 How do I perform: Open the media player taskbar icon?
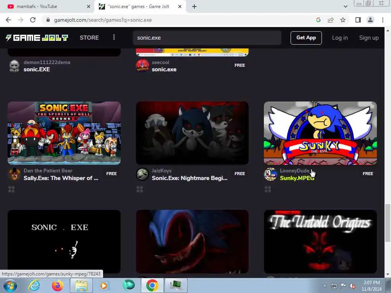coord(104,285)
